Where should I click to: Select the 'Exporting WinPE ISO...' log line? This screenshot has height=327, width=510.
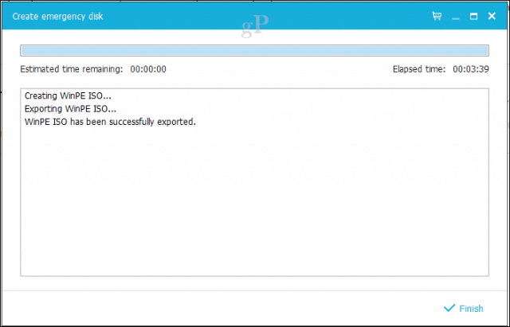[x=70, y=109]
